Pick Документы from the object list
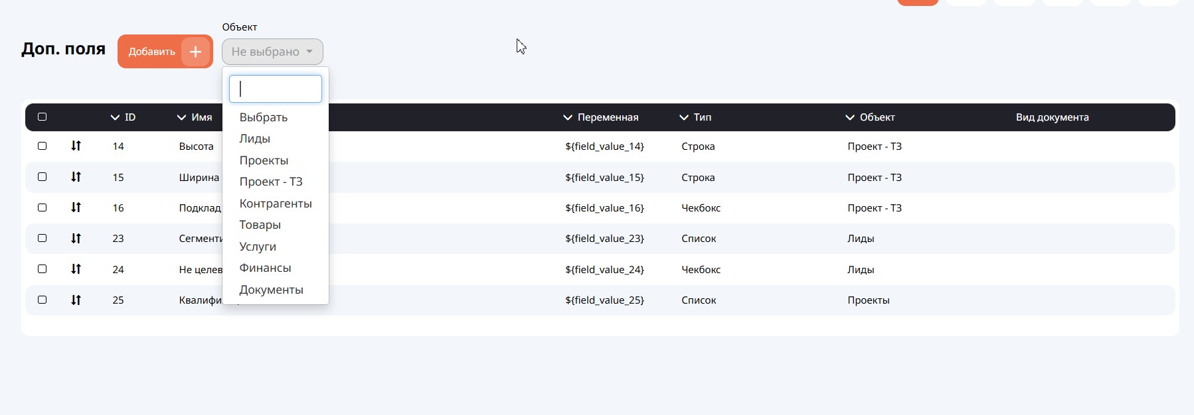 pyautogui.click(x=271, y=290)
